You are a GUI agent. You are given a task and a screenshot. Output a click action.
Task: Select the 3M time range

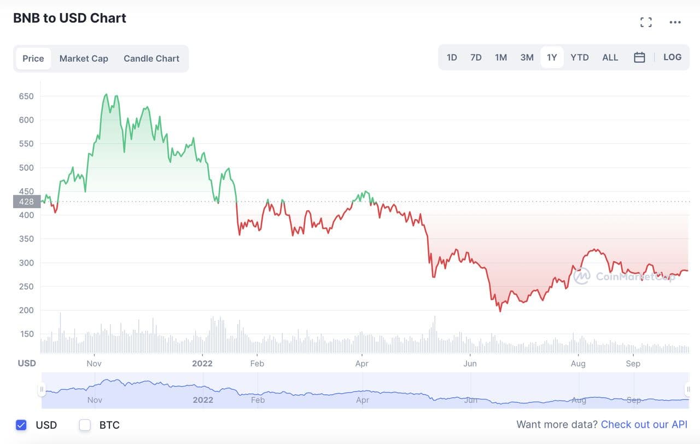click(527, 57)
